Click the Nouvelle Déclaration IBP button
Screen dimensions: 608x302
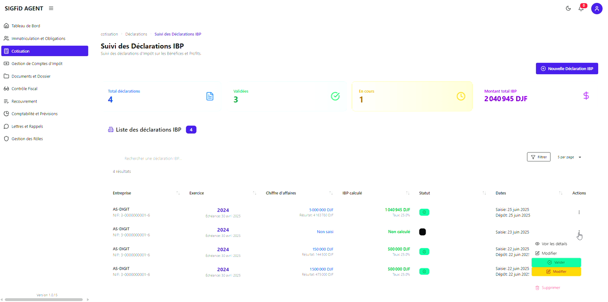pos(567,69)
